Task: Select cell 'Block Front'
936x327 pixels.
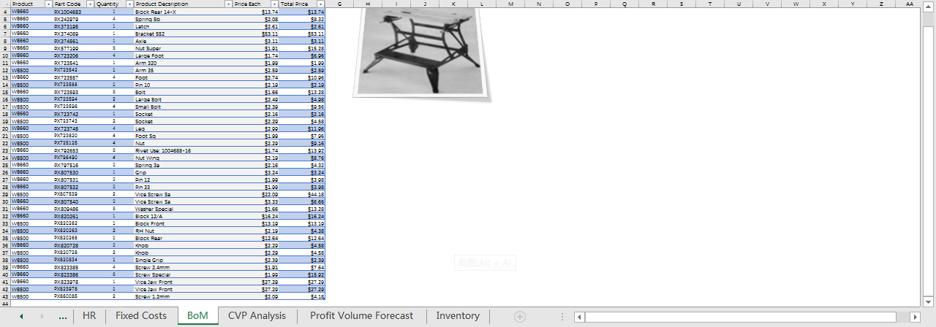Action: click(183, 223)
